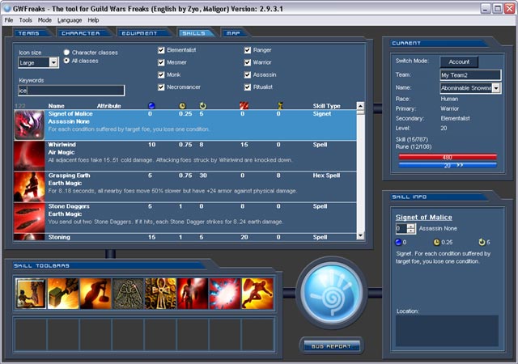Click the blue energy bar showing 20

click(x=448, y=165)
